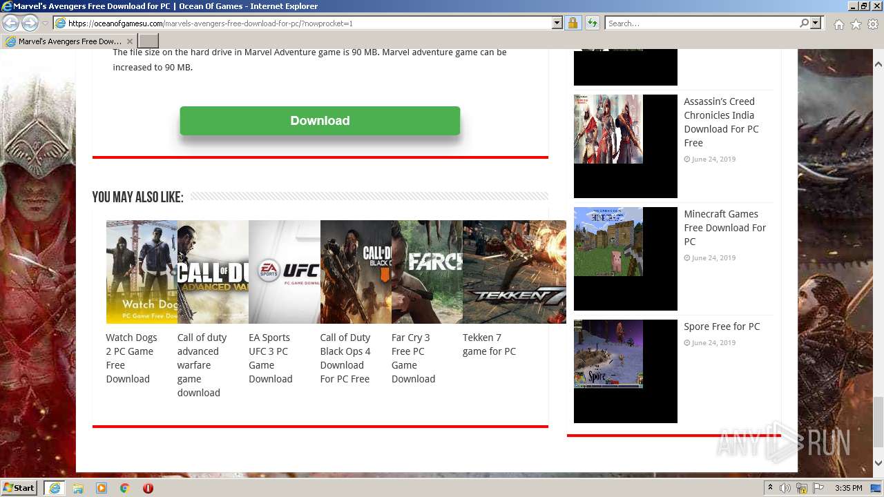884x497 pixels.
Task: Close the Marvel's Avengers tab
Action: 129,41
